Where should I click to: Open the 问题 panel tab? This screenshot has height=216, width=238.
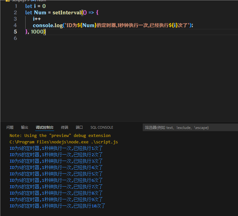click(10, 127)
